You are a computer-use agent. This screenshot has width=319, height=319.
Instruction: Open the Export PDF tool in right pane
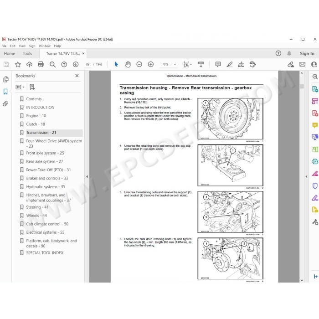point(315,89)
